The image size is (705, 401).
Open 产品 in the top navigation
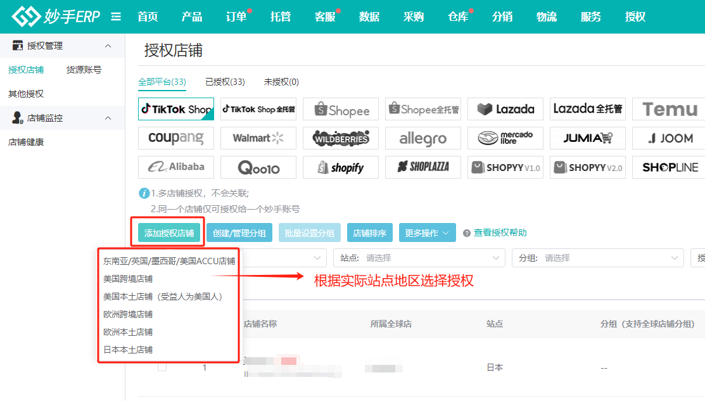click(x=192, y=16)
